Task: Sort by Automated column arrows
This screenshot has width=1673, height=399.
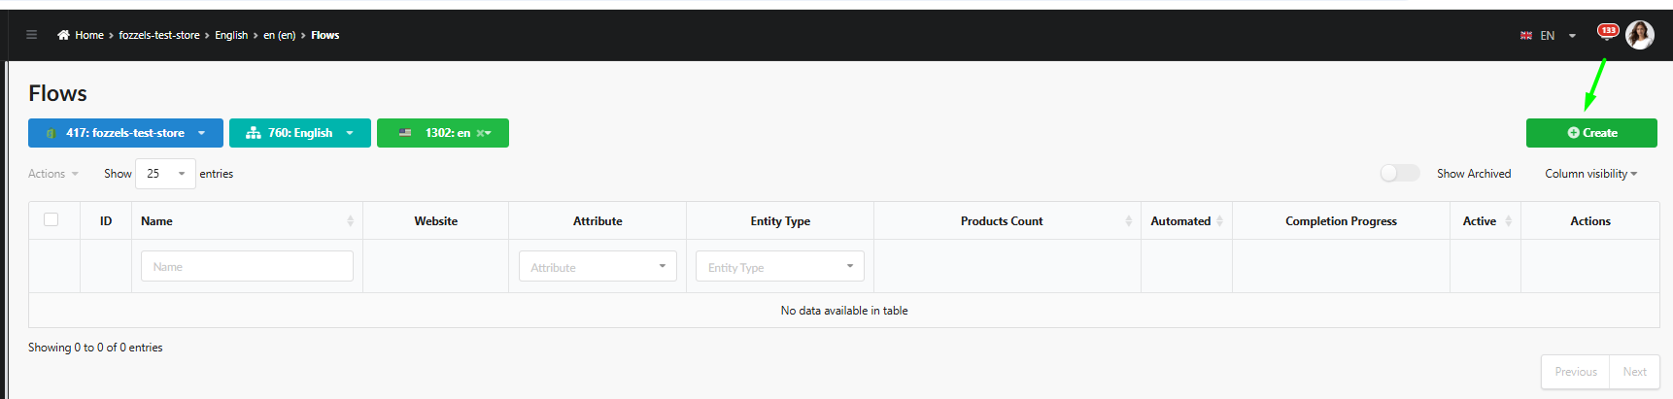Action: [x=1219, y=221]
